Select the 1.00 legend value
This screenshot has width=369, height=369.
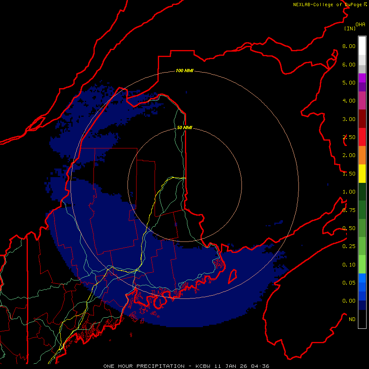coord(349,192)
